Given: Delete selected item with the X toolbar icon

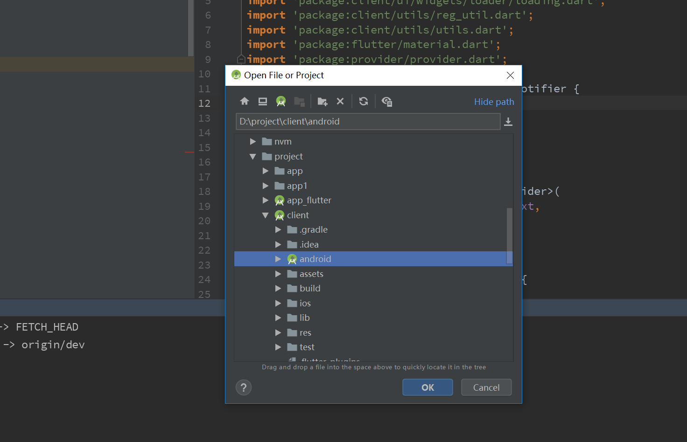Looking at the screenshot, I should click(x=340, y=101).
